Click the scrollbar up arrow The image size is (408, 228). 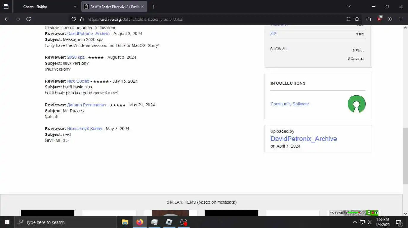[405, 28]
